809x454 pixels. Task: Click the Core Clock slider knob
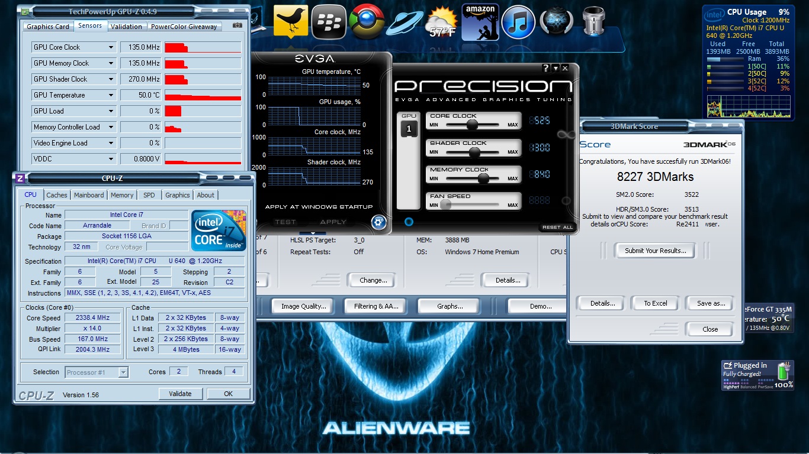[x=472, y=125]
